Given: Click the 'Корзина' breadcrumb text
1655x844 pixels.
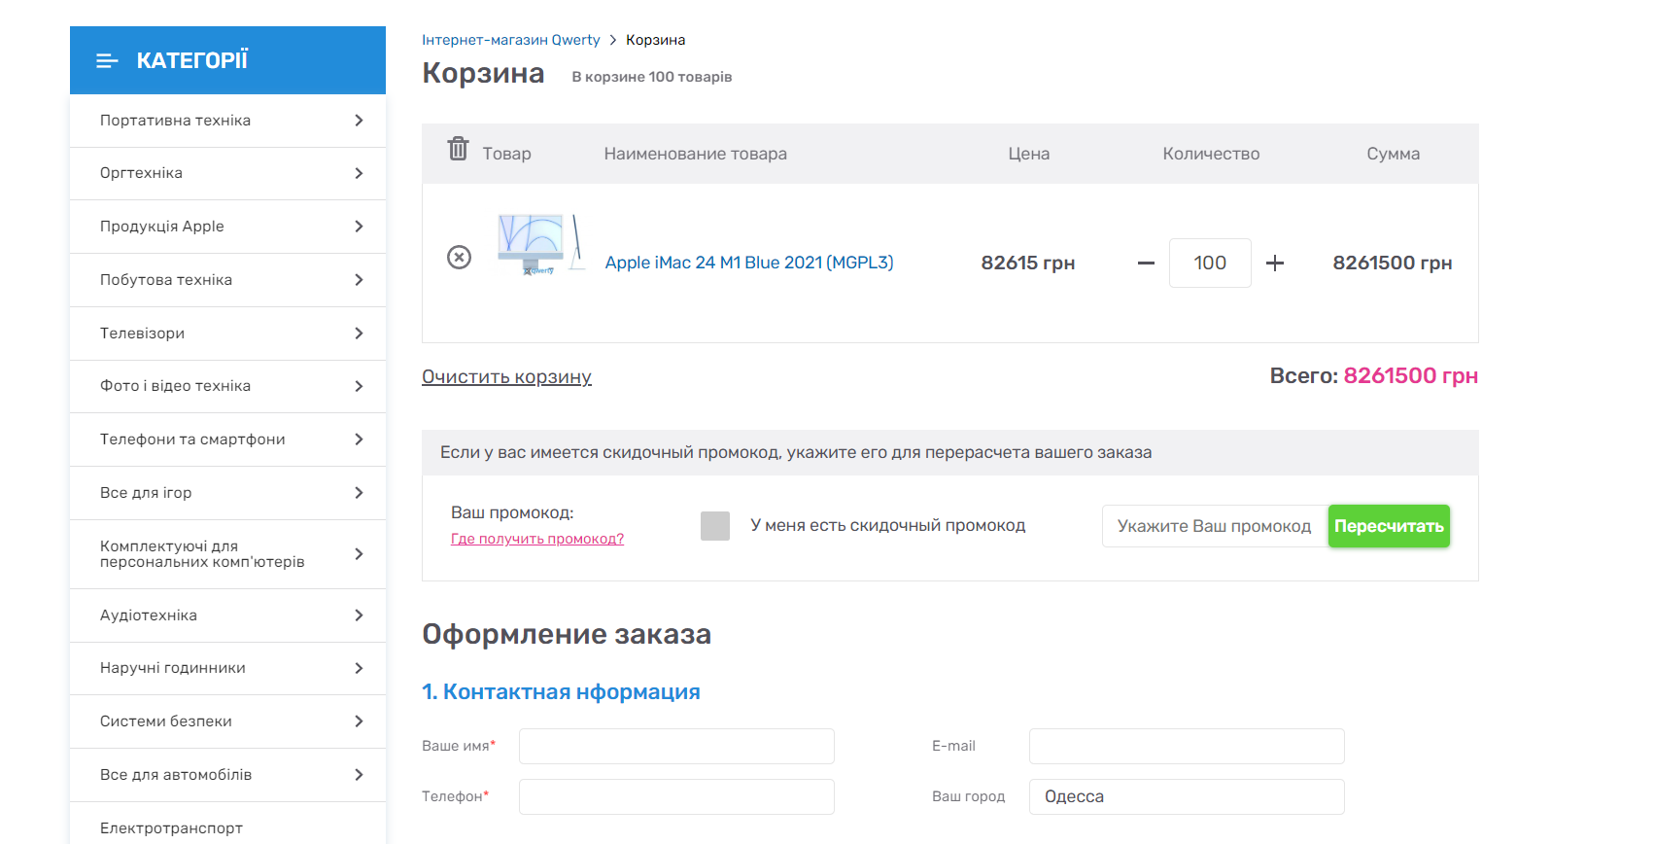Looking at the screenshot, I should (656, 40).
